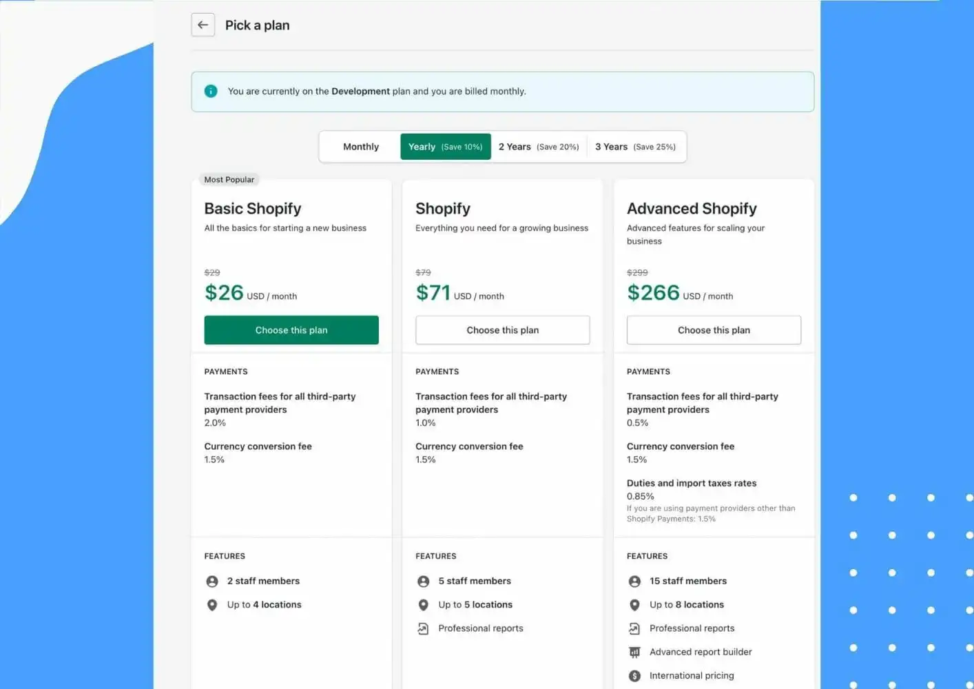Click the back arrow beside Pick a plan

[203, 25]
